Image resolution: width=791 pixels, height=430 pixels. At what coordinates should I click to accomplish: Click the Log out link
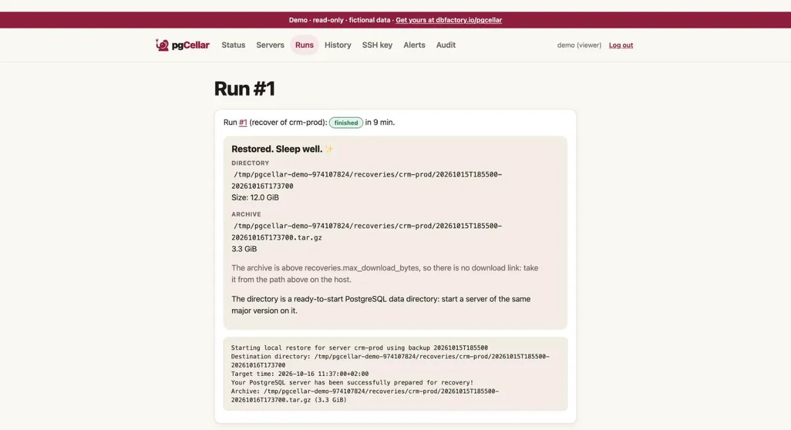[x=621, y=45]
